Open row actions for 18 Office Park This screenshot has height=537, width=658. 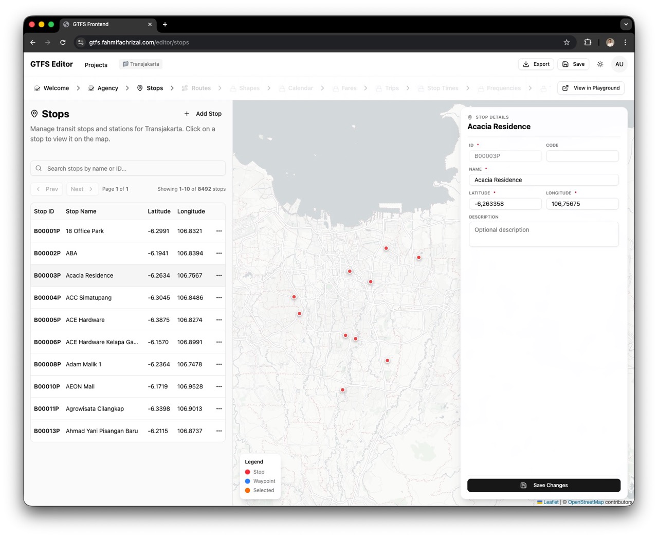[219, 231]
